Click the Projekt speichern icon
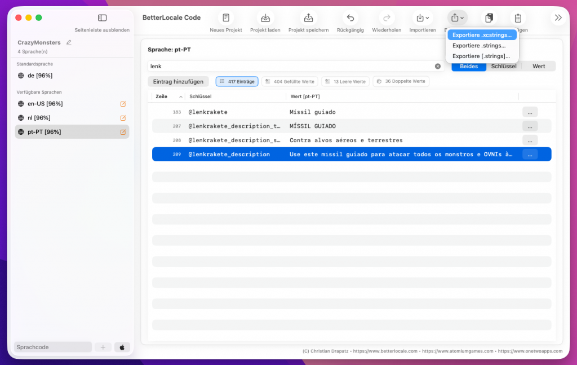Viewport: 577px width, 365px height. (308, 18)
